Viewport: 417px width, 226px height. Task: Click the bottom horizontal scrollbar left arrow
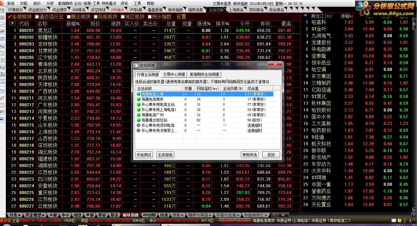pyautogui.click(x=274, y=215)
